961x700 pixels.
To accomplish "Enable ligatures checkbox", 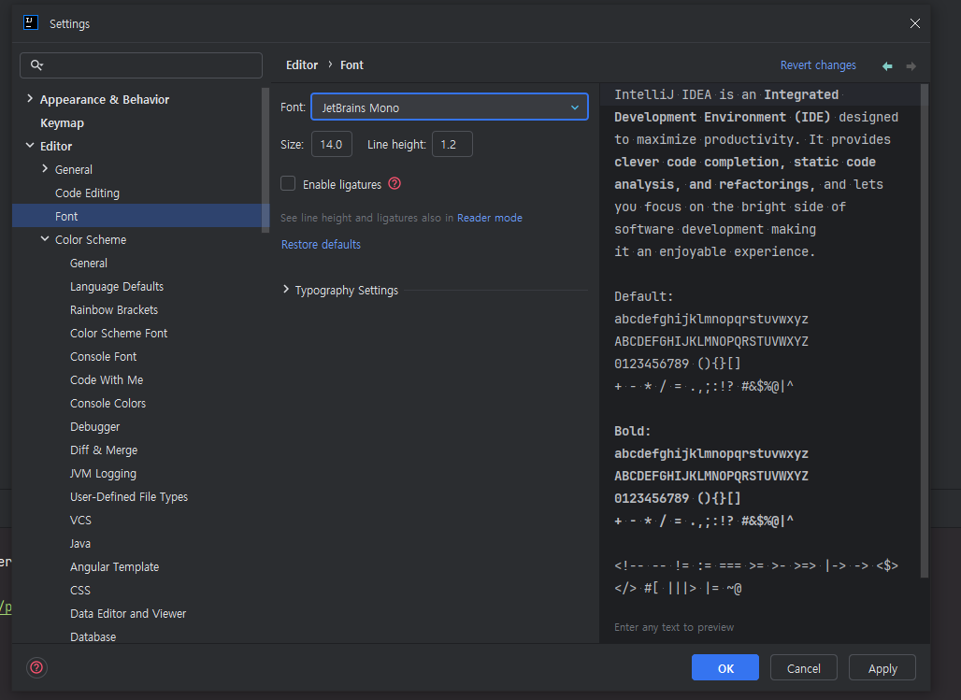I will pyautogui.click(x=288, y=183).
